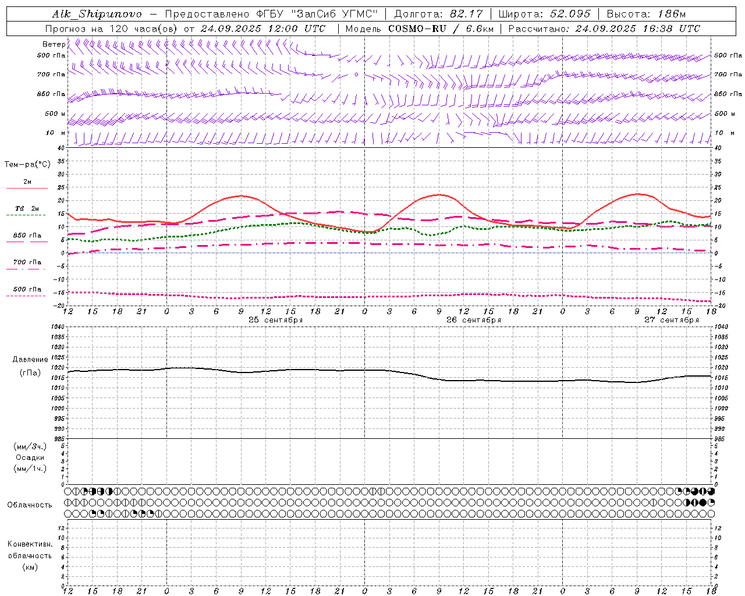Click the left 500 м wind level label
The image size is (745, 596).
point(56,113)
